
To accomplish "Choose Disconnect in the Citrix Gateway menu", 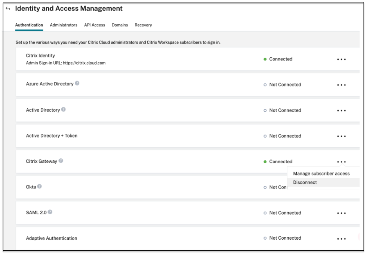I will coord(305,182).
